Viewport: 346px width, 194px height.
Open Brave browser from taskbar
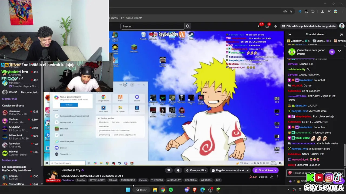coord(195,190)
